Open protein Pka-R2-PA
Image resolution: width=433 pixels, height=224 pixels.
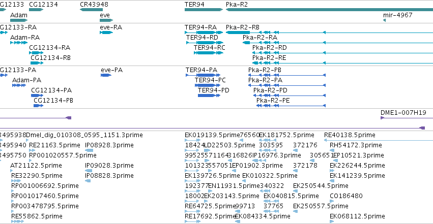tap(287, 85)
